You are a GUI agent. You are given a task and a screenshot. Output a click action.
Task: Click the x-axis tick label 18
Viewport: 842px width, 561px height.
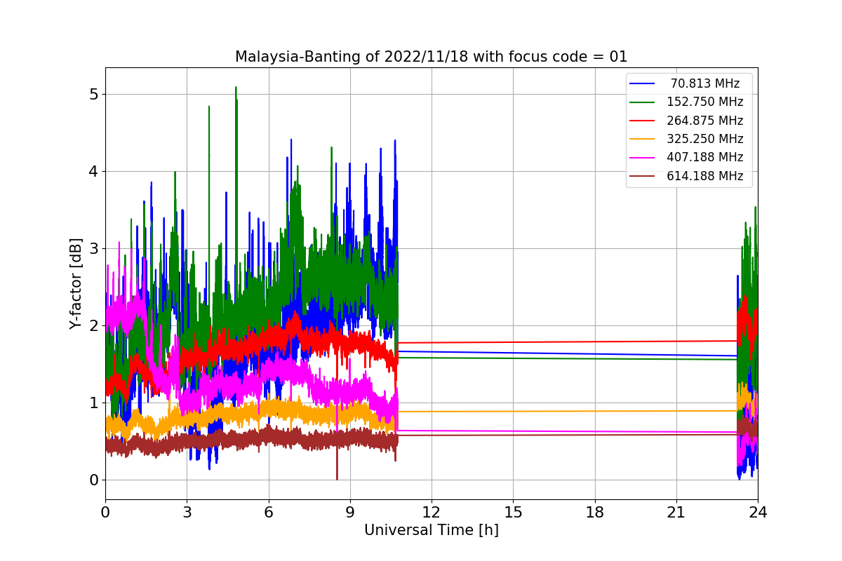(x=595, y=512)
